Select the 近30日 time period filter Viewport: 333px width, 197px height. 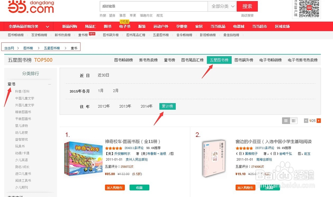coord(103,75)
